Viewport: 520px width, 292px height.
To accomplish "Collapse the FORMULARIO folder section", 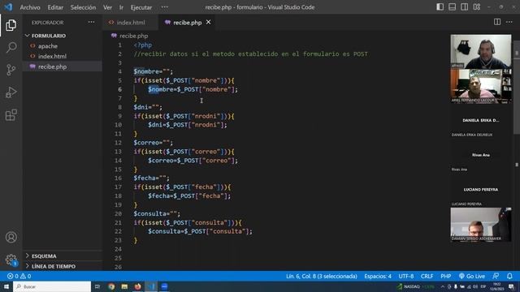I will pos(63,36).
